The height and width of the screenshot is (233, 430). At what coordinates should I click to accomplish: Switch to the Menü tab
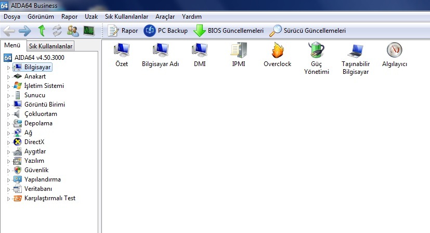pyautogui.click(x=12, y=45)
